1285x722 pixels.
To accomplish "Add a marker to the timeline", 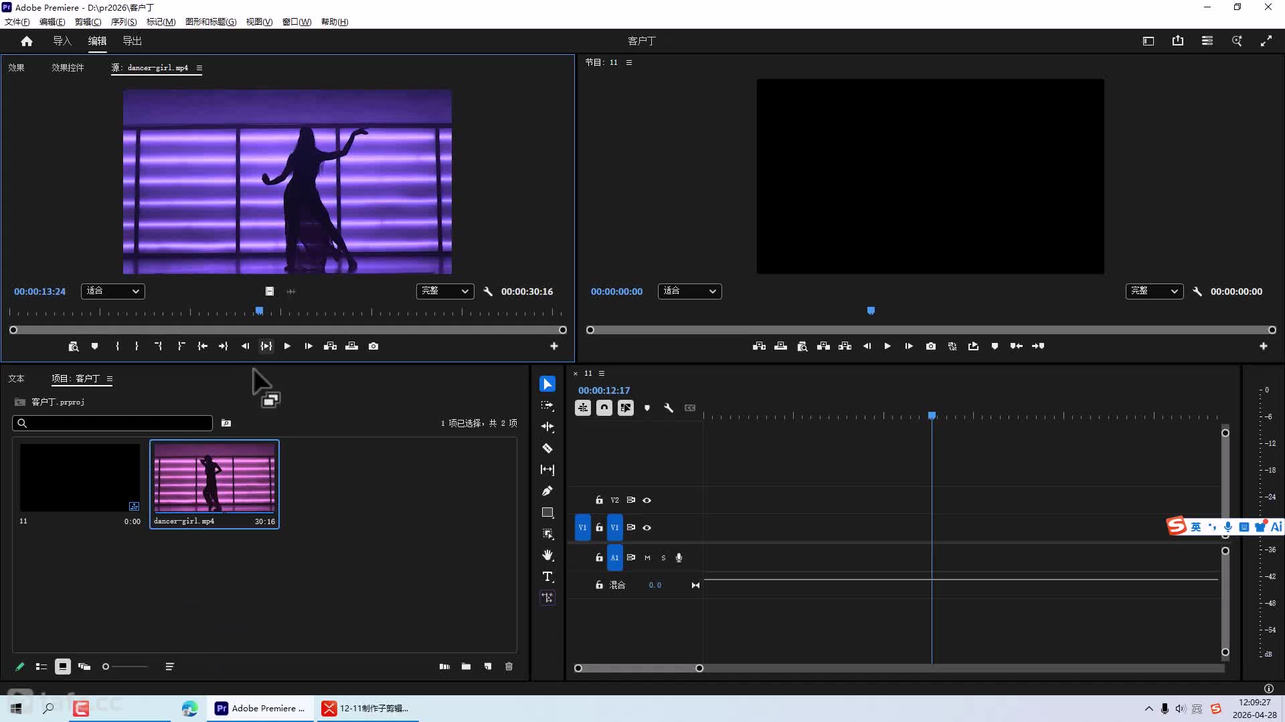I will (647, 408).
